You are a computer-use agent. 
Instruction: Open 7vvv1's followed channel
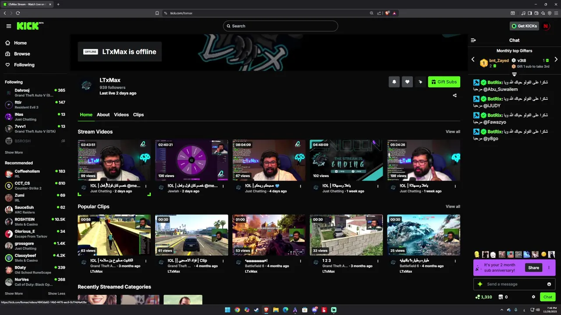35,129
